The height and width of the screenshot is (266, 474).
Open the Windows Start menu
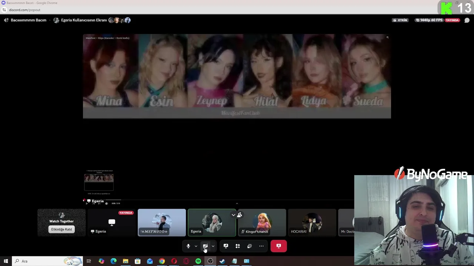[x=6, y=261]
